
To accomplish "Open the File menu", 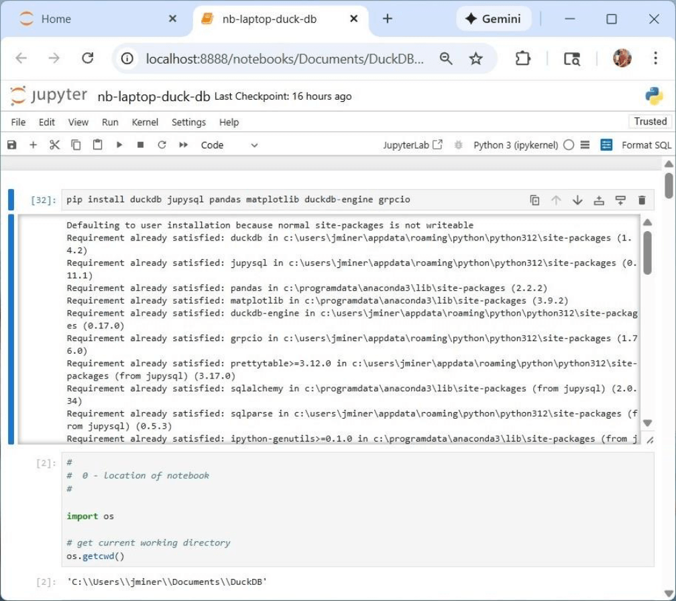I will [x=18, y=123].
